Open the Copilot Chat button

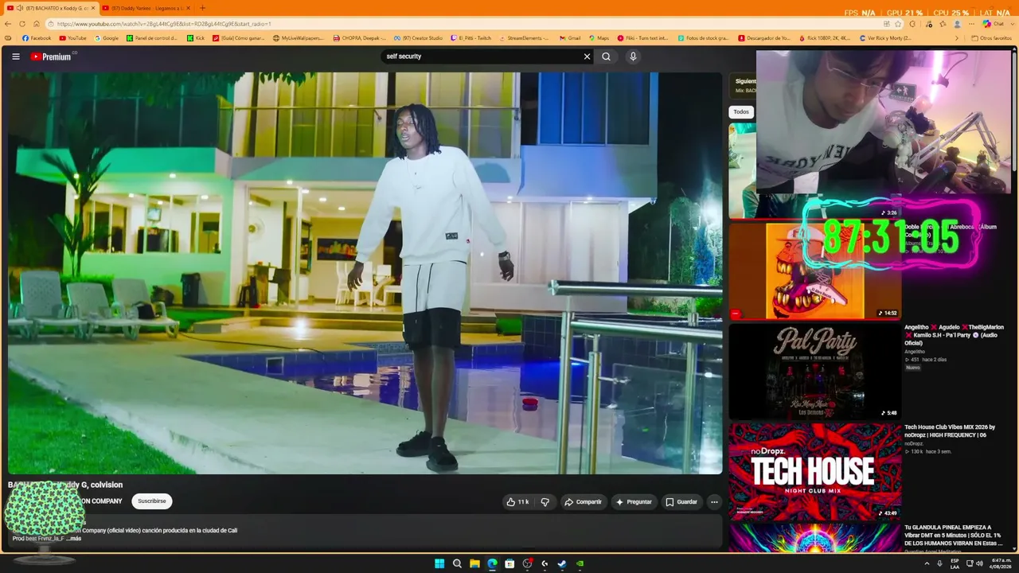(993, 24)
